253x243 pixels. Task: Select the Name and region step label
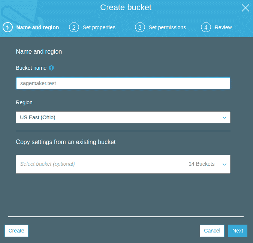[x=37, y=27]
